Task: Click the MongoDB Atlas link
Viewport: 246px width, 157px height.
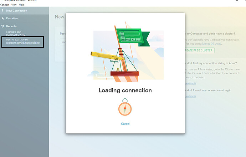Action: 212,44
